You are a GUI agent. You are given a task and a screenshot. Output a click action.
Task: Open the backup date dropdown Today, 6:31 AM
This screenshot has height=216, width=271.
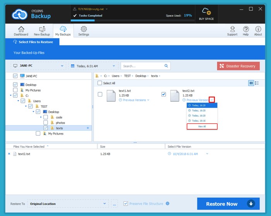tap(93, 66)
